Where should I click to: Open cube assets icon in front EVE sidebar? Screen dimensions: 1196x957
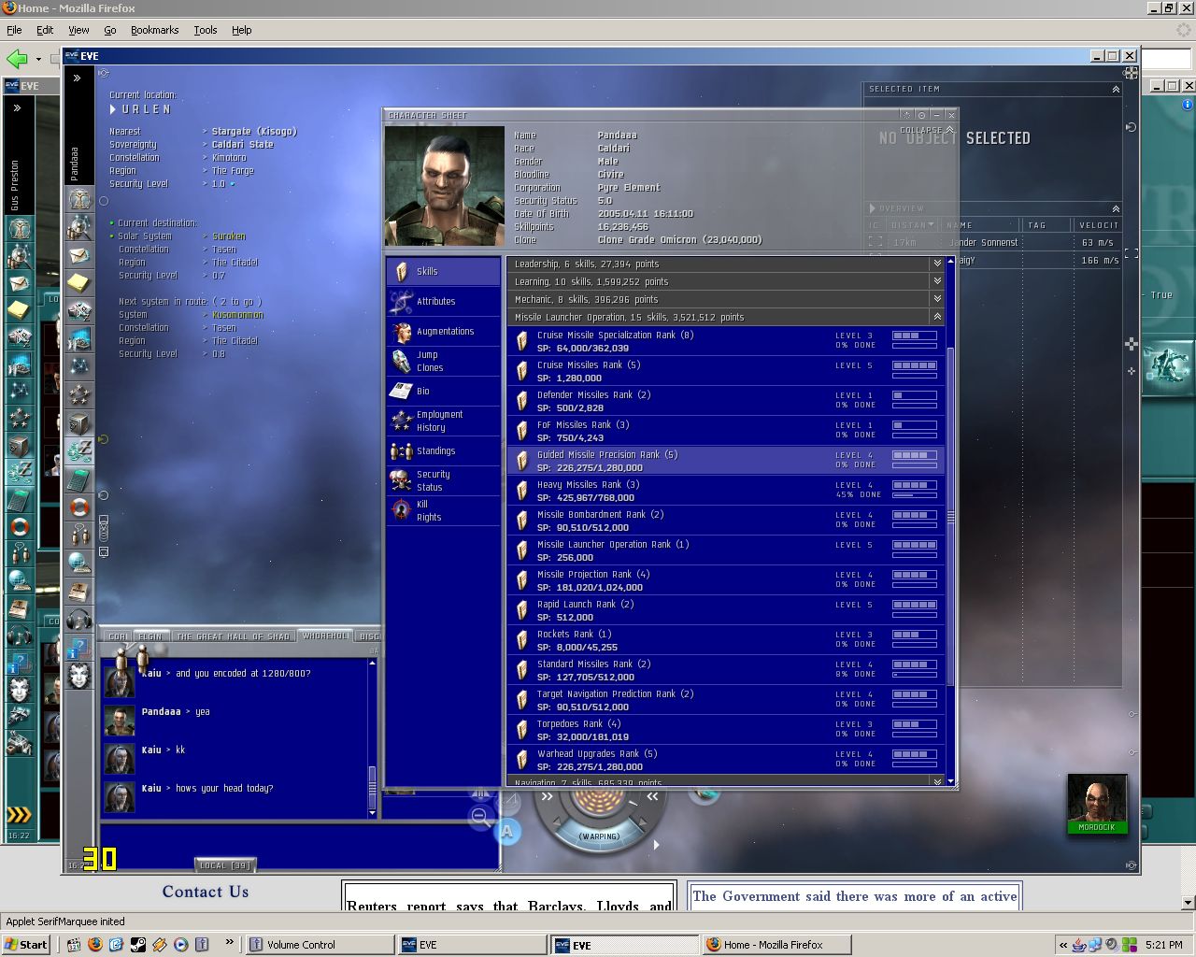coord(79,423)
